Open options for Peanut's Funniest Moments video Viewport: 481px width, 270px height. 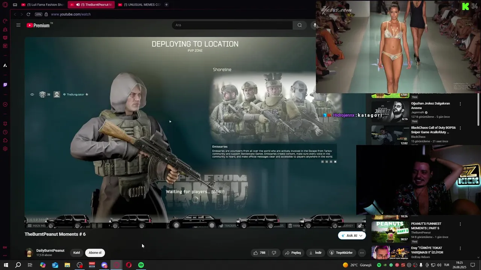(x=460, y=224)
